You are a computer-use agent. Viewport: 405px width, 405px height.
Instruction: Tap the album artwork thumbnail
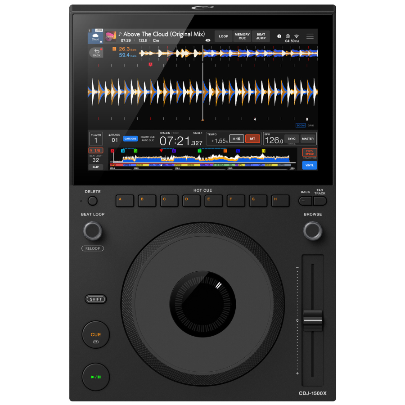[x=111, y=36]
